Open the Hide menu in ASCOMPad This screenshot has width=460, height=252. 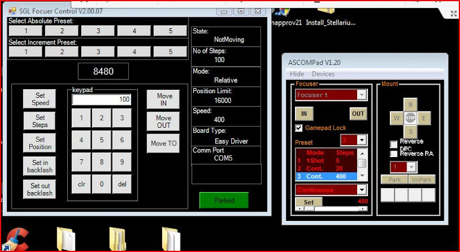(297, 74)
